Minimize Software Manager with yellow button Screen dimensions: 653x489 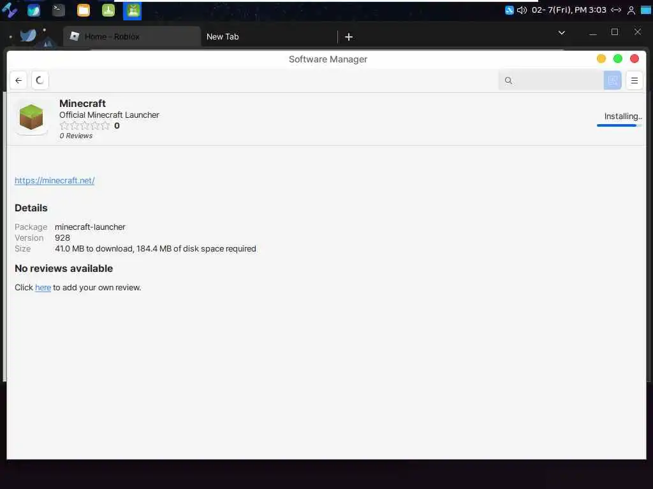point(601,59)
